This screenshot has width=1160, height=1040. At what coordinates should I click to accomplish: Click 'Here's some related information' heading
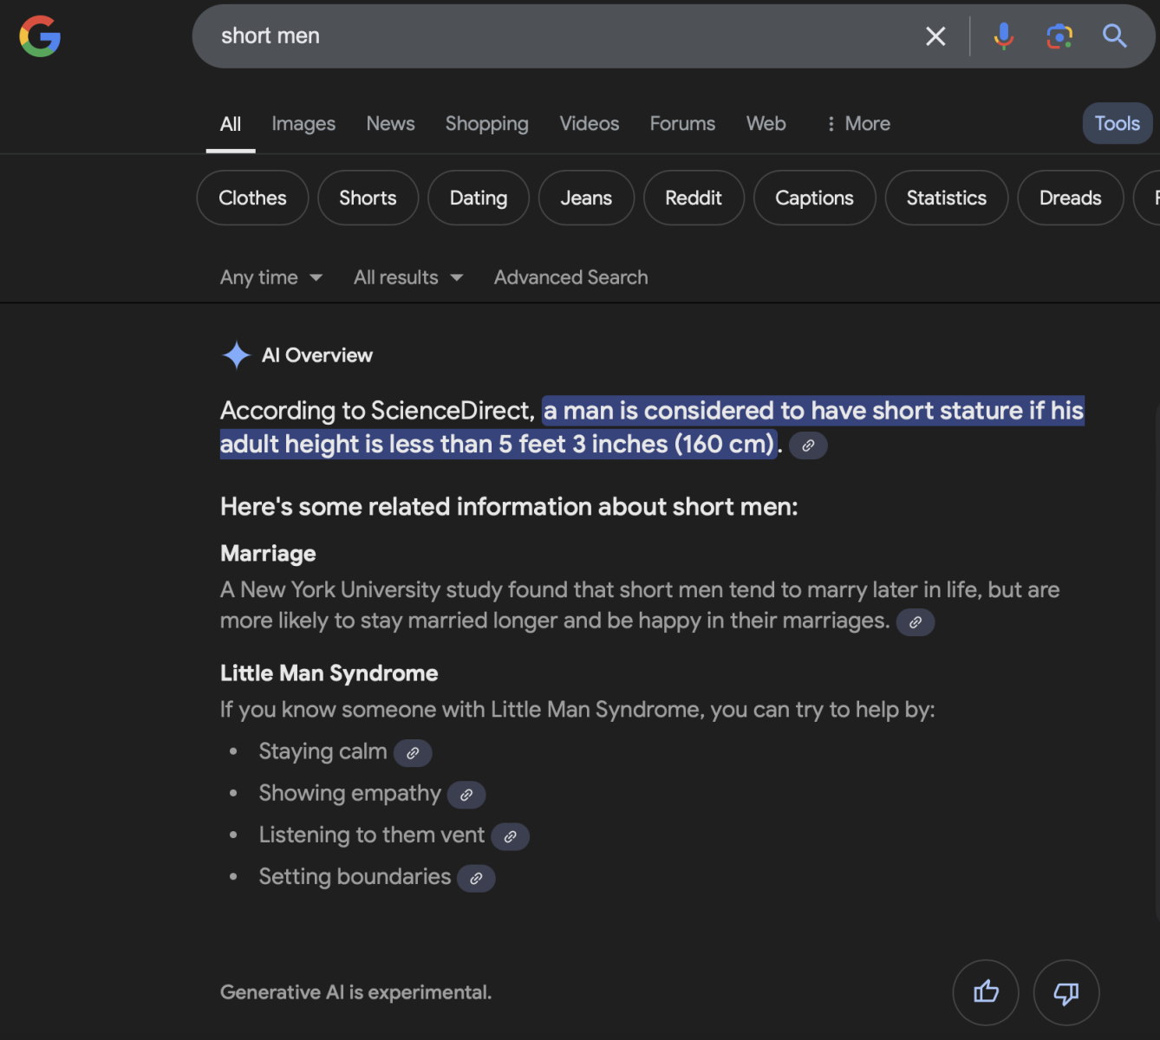pyautogui.click(x=509, y=507)
